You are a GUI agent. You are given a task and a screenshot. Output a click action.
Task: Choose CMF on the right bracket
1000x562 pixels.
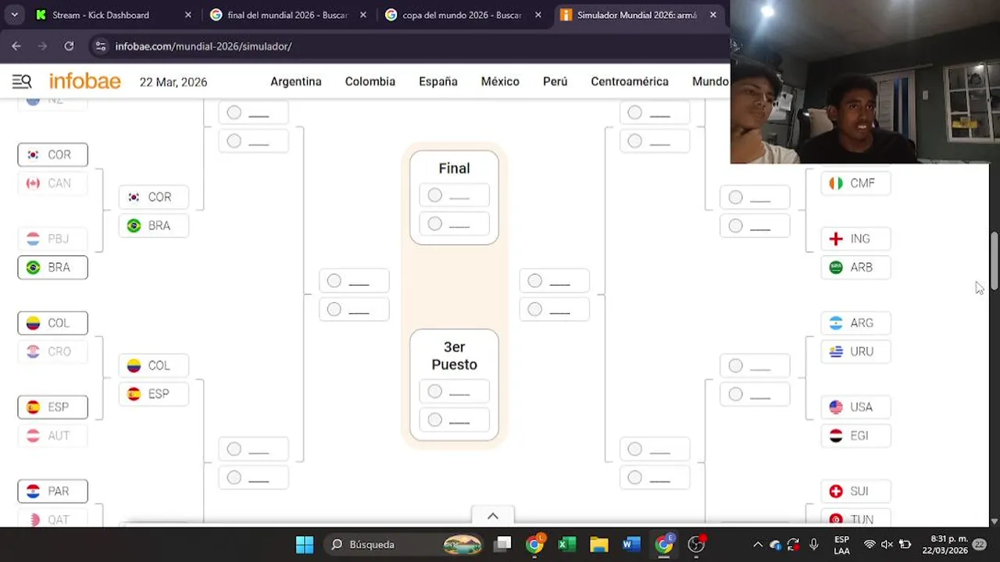point(856,183)
